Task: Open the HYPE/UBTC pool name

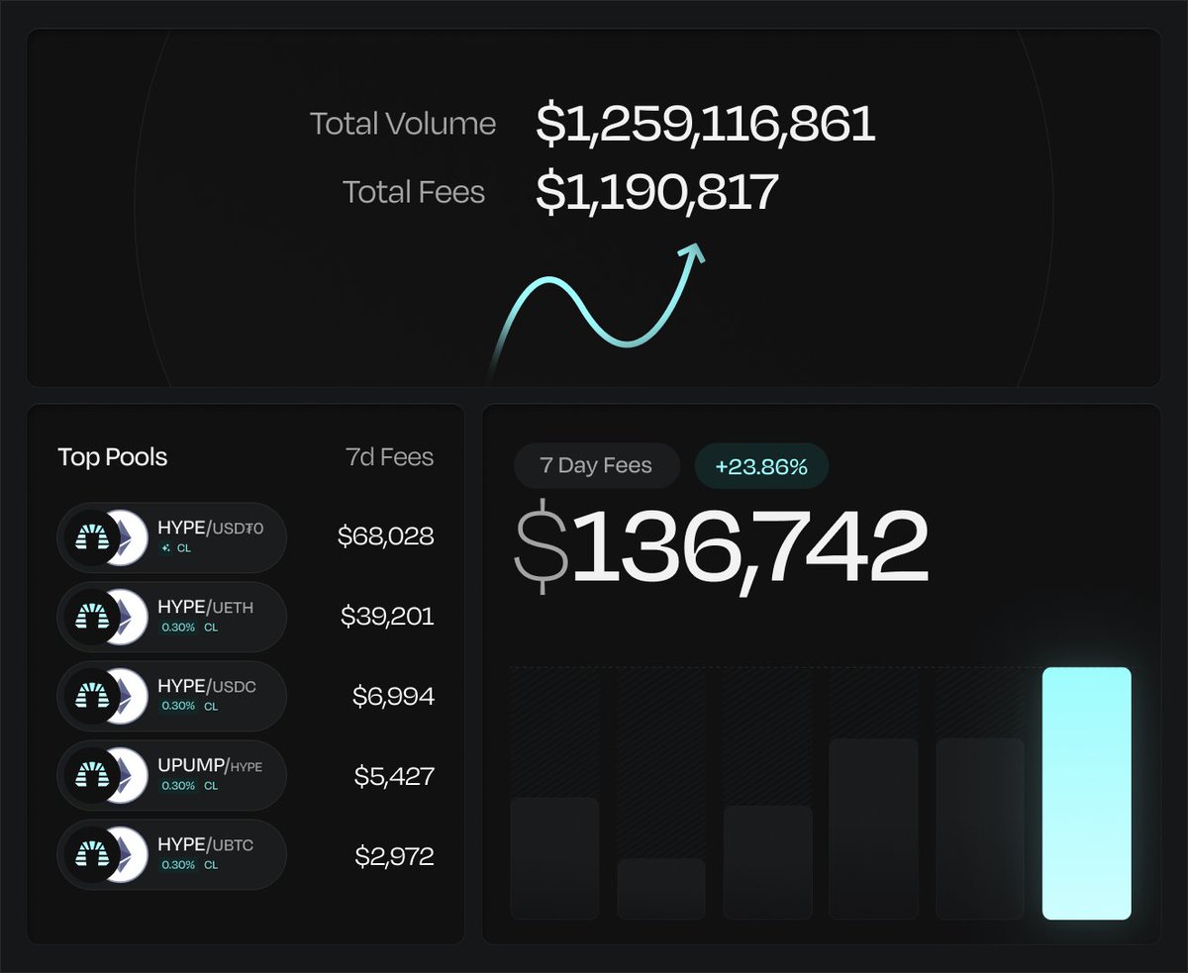Action: [206, 845]
